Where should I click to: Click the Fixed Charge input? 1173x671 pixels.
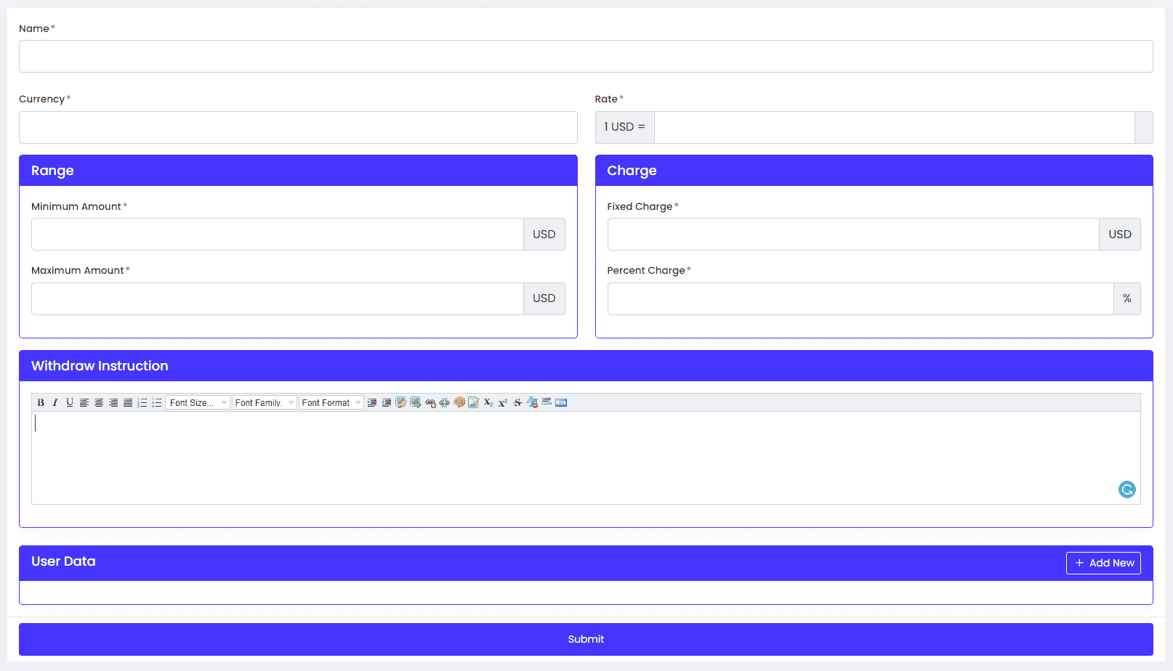[853, 235]
